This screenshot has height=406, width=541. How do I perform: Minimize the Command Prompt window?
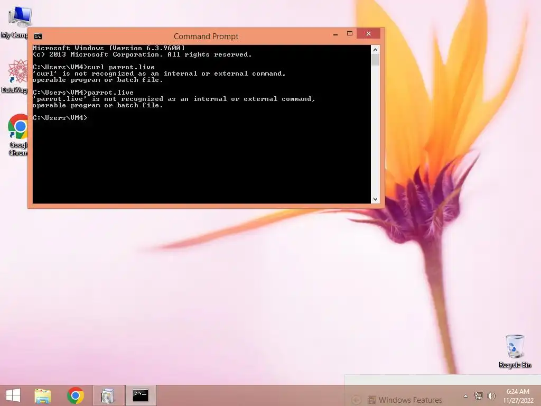click(335, 34)
